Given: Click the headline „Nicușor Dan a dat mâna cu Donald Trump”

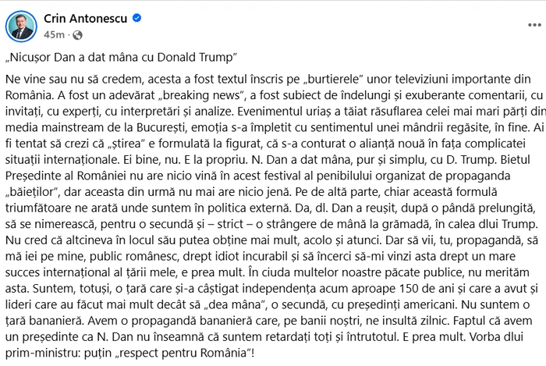Looking at the screenshot, I should tap(121, 57).
